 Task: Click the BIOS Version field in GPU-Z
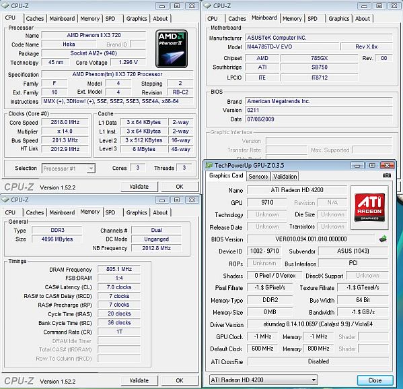coord(311,239)
